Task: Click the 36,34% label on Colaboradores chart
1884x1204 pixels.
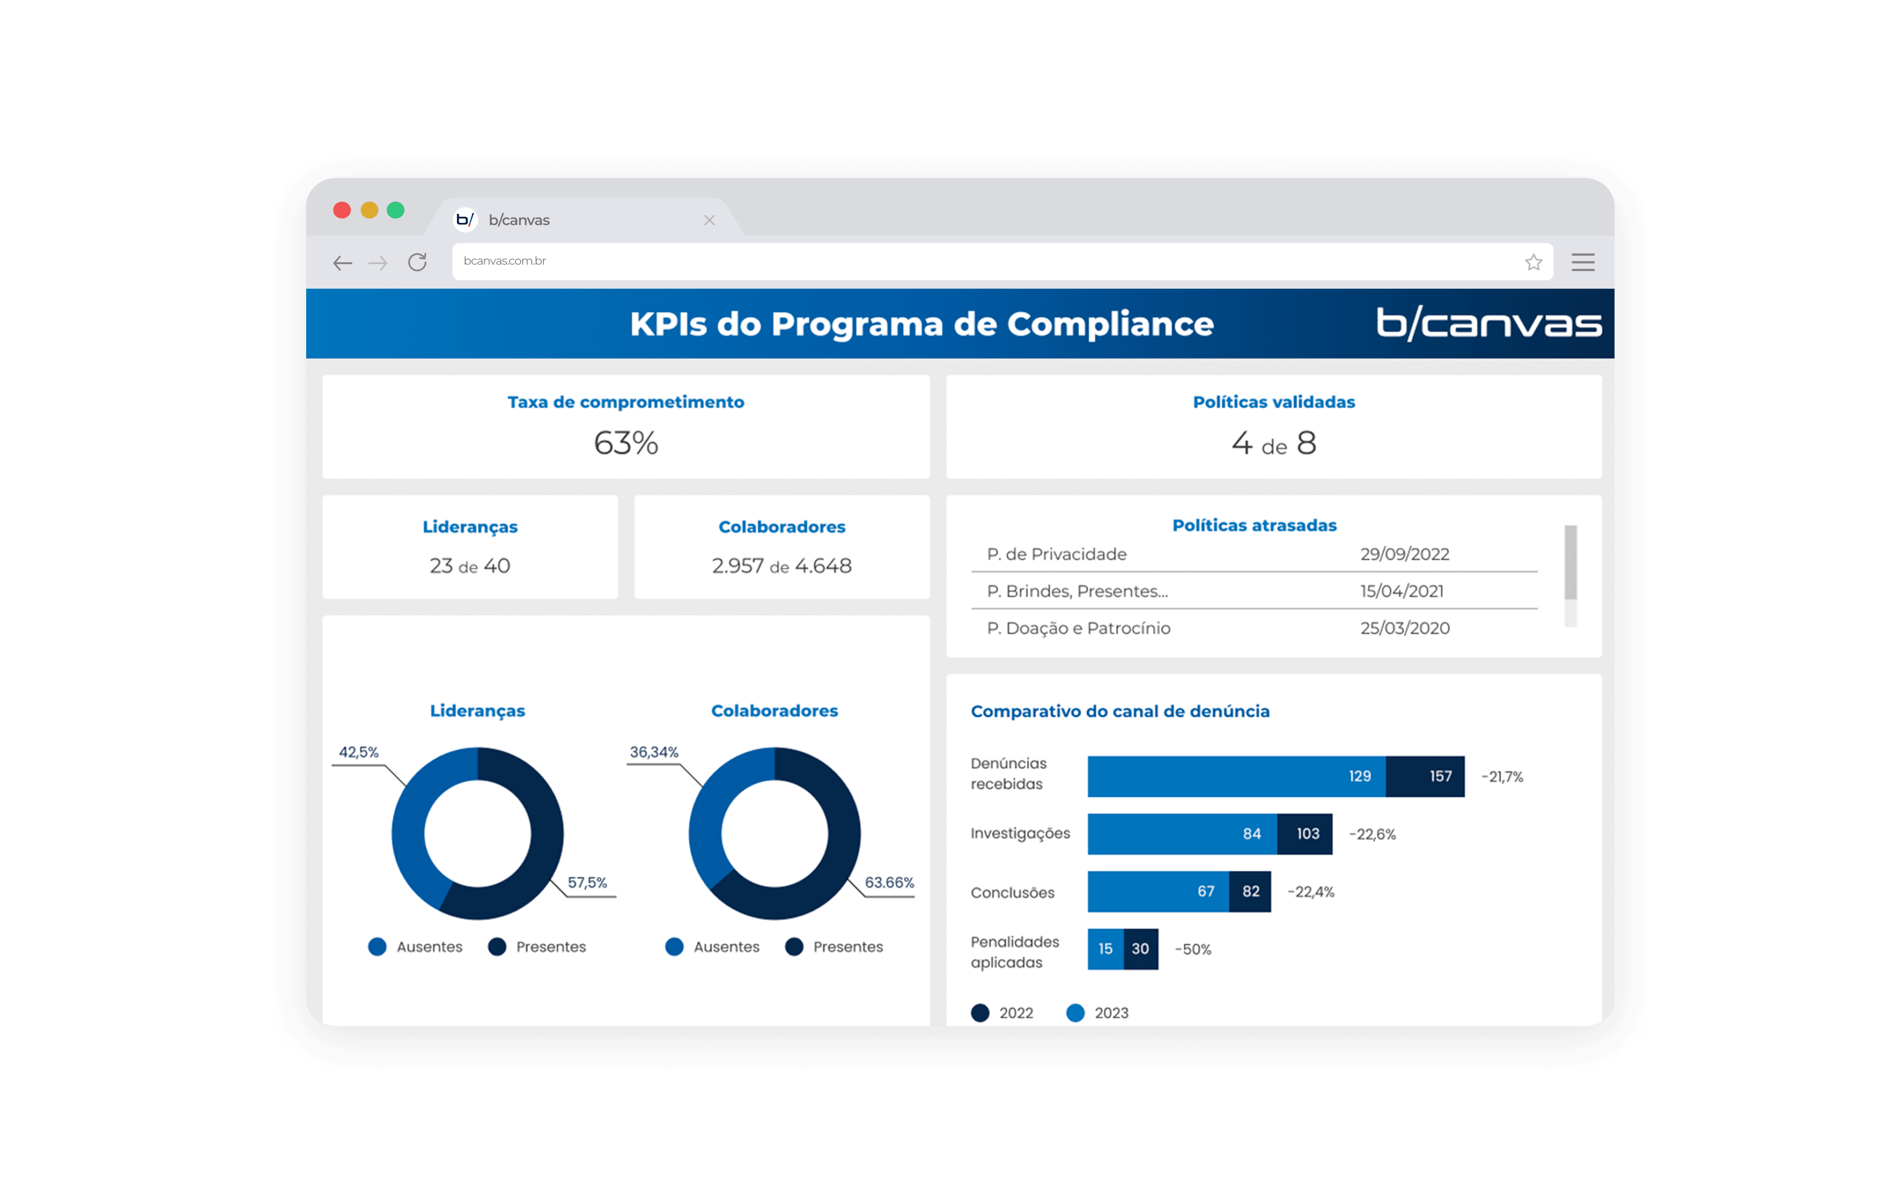Action: tap(654, 752)
